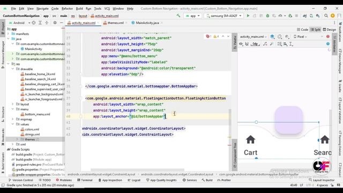The image size is (343, 193).
Task: Click the default margins 0dp control
Action: (x=255, y=44)
